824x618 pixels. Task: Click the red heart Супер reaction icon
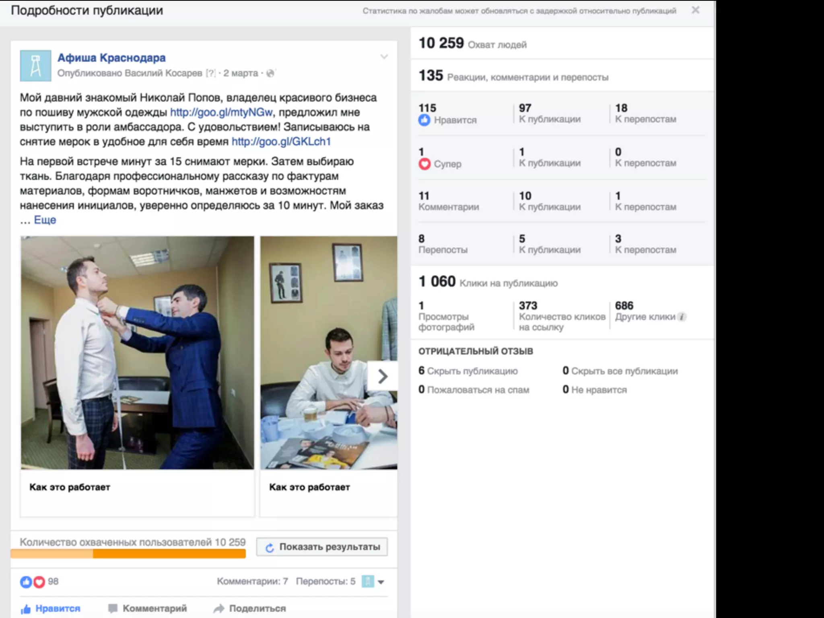[424, 164]
